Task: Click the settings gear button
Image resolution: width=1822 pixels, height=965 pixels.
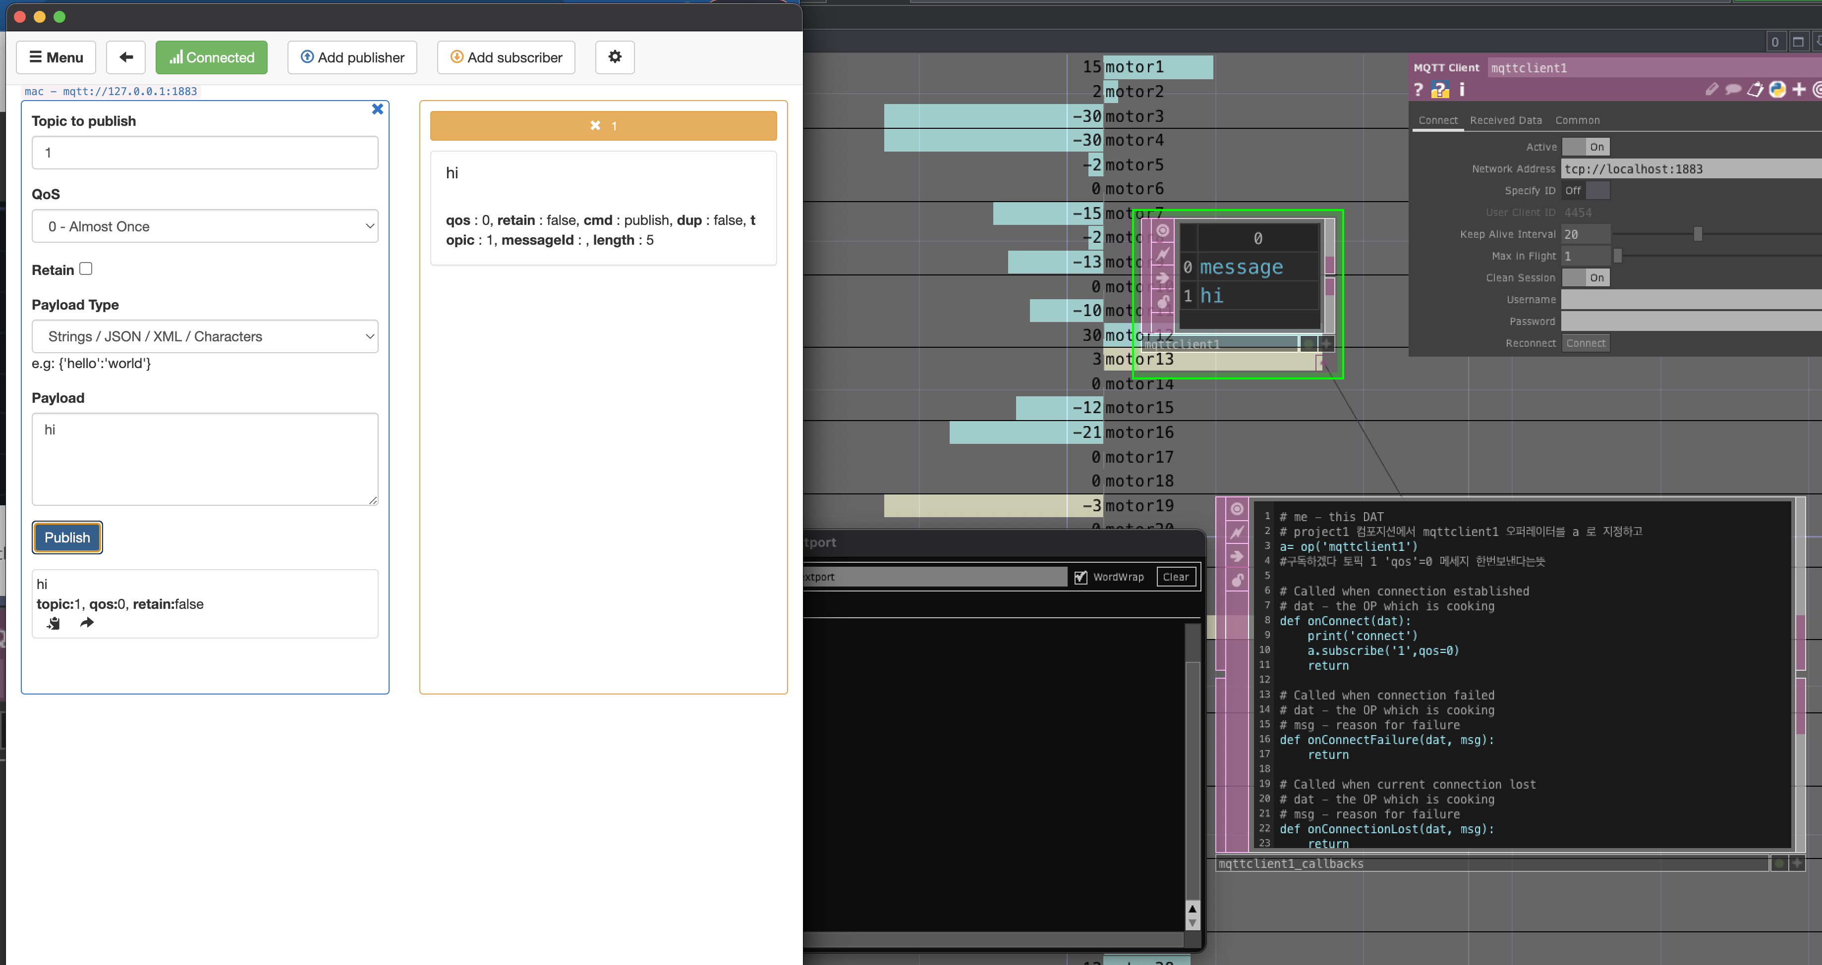Action: [615, 57]
